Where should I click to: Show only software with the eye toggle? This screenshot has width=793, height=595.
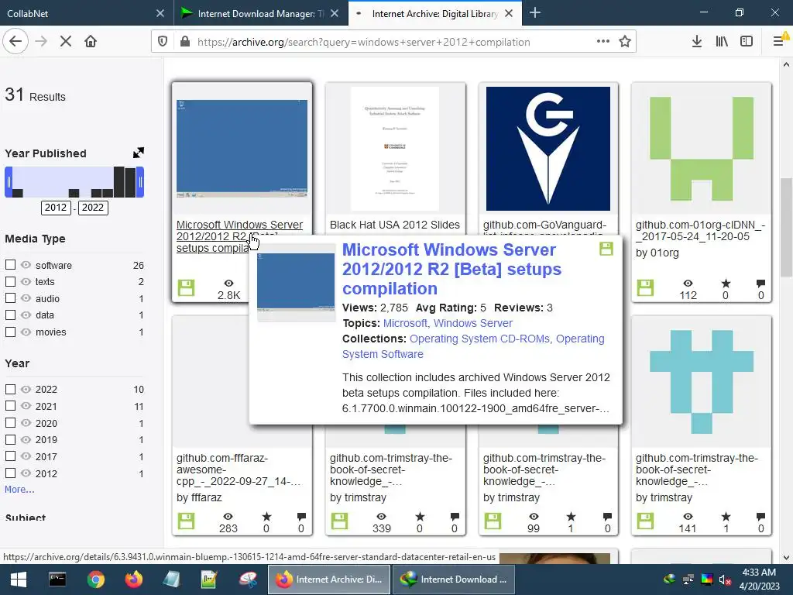[26, 265]
